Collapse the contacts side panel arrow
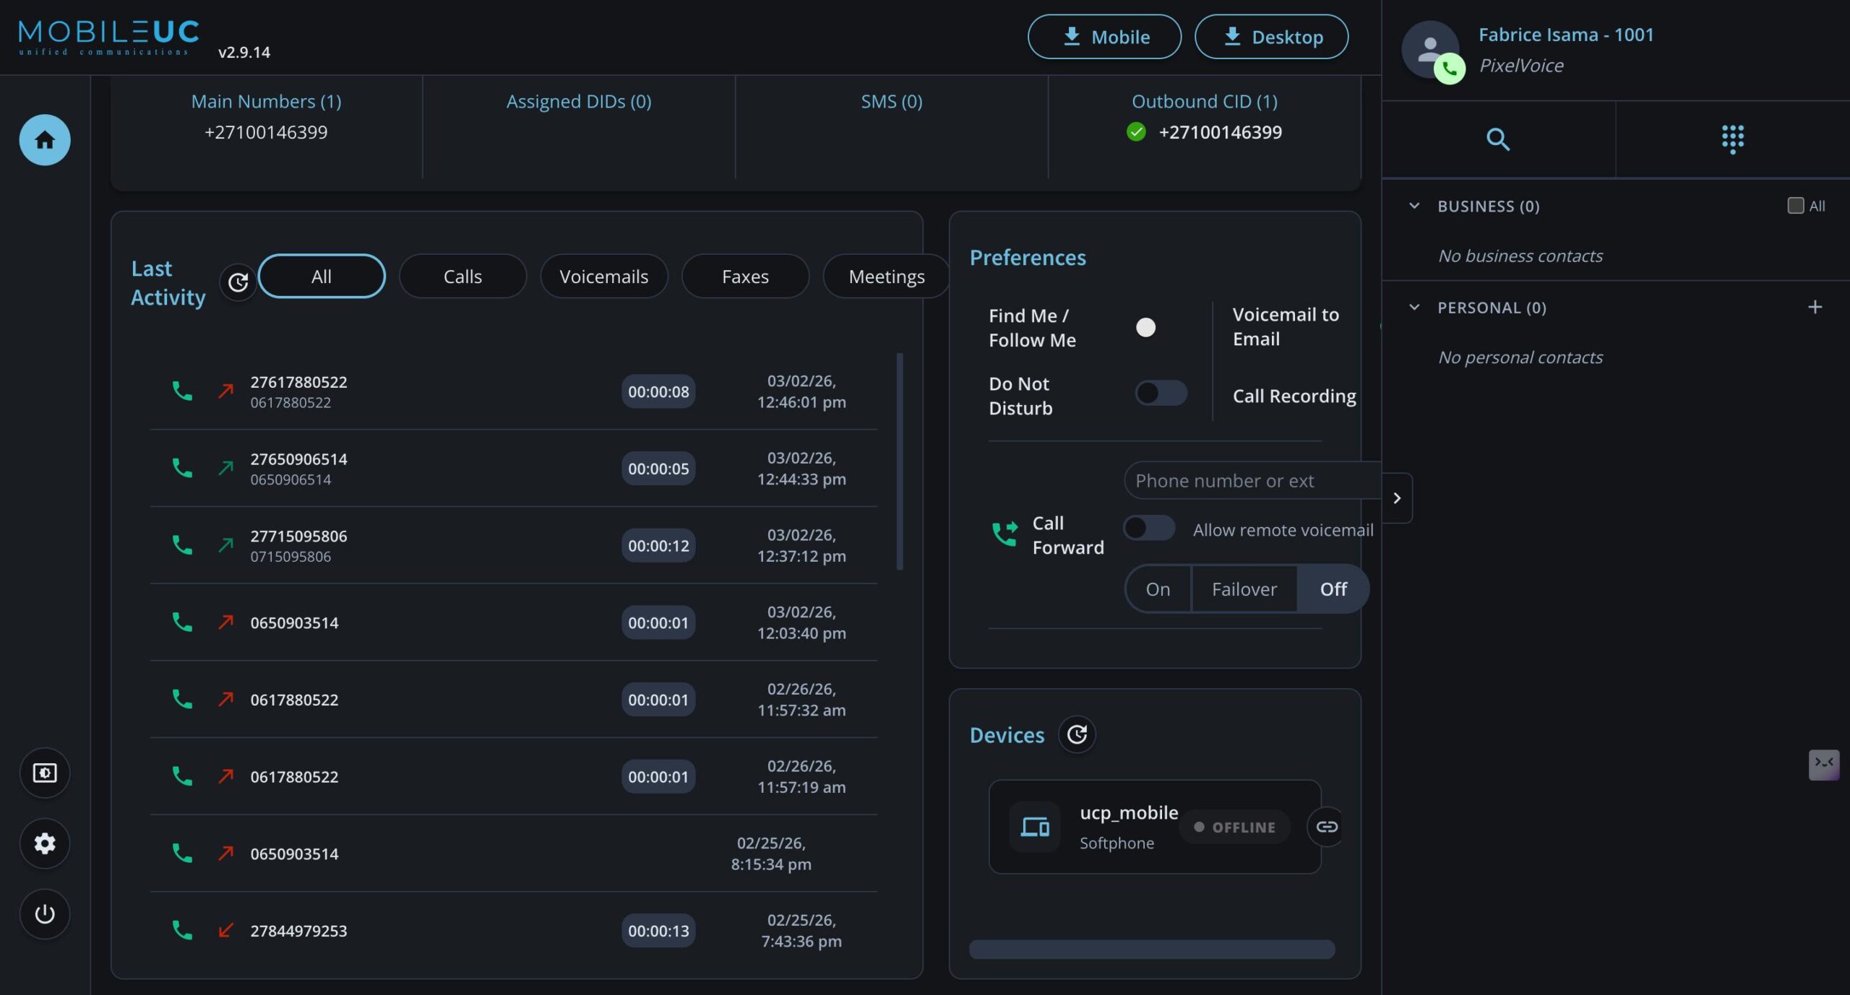Image resolution: width=1850 pixels, height=995 pixels. coord(1397,498)
